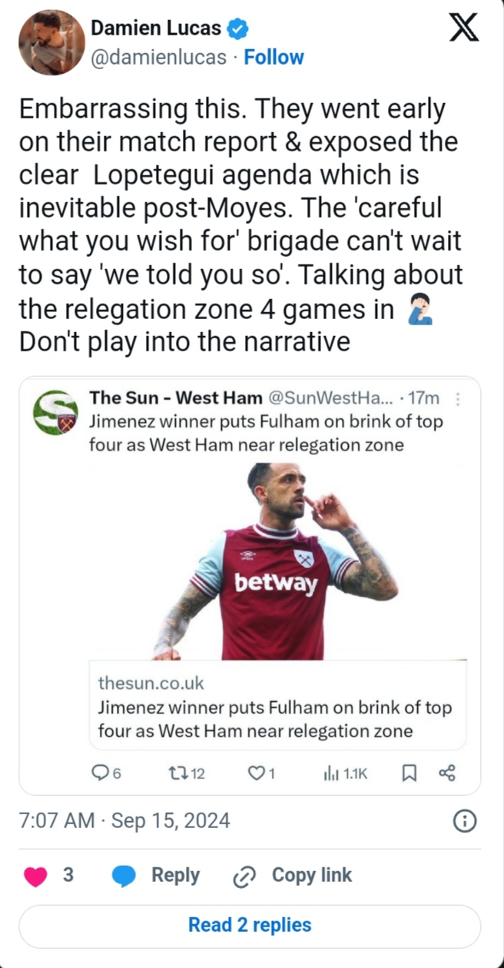
Task: Click Read 2 replies button
Action: pyautogui.click(x=250, y=925)
